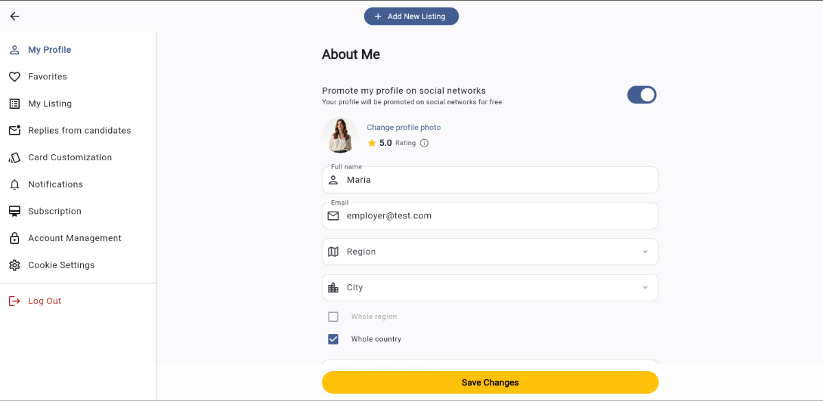
Task: Click the About Me heading
Action: 351,55
